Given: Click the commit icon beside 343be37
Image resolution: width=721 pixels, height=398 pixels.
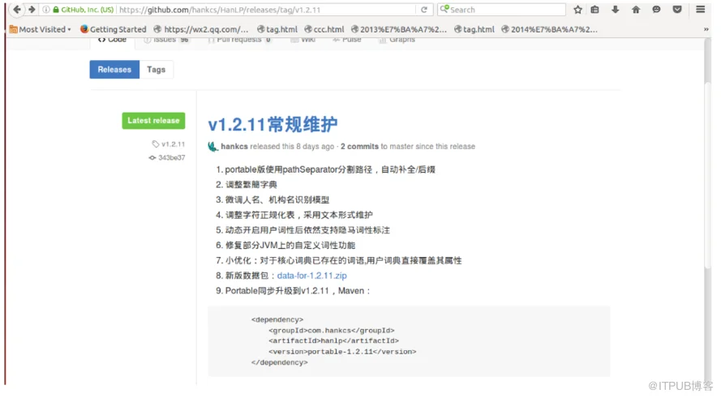Looking at the screenshot, I should (152, 157).
